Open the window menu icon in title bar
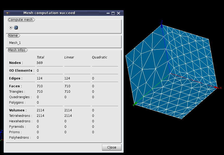The image size is (224, 155). click(x=8, y=13)
